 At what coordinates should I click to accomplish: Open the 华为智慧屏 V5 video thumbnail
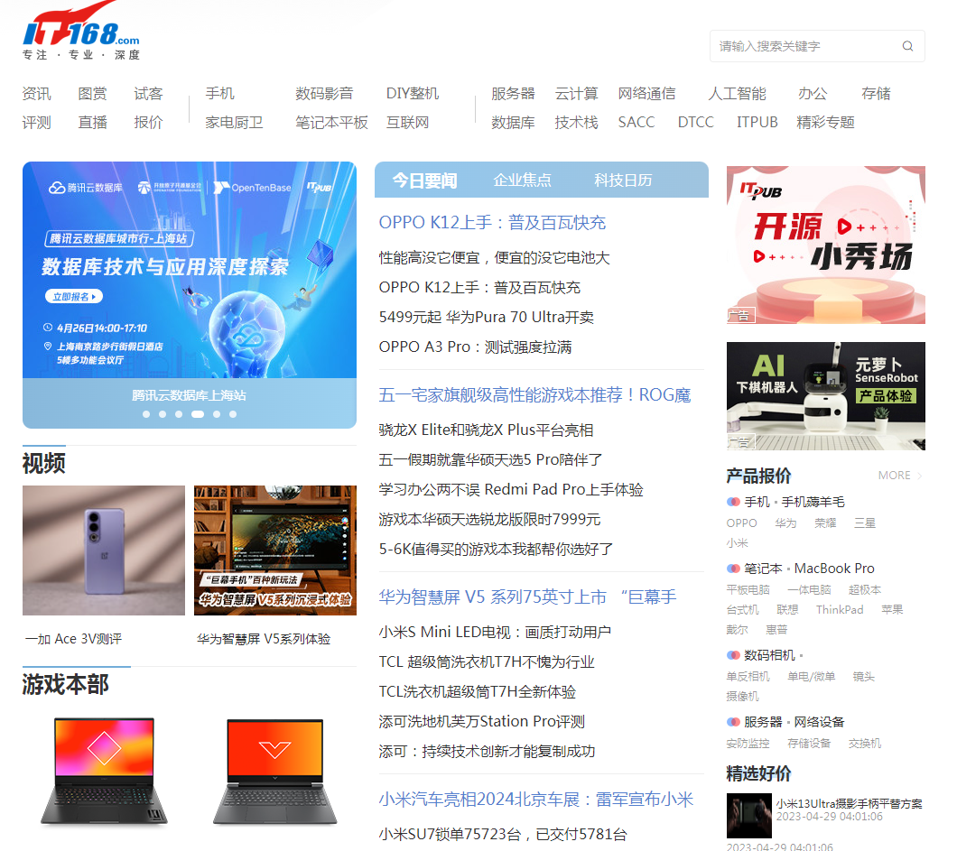(x=275, y=550)
